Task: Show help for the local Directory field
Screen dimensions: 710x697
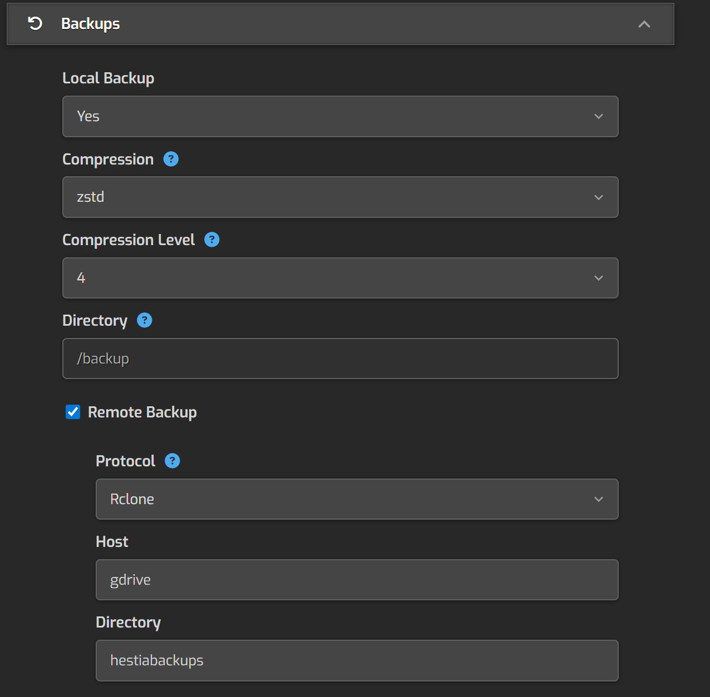Action: [x=145, y=320]
